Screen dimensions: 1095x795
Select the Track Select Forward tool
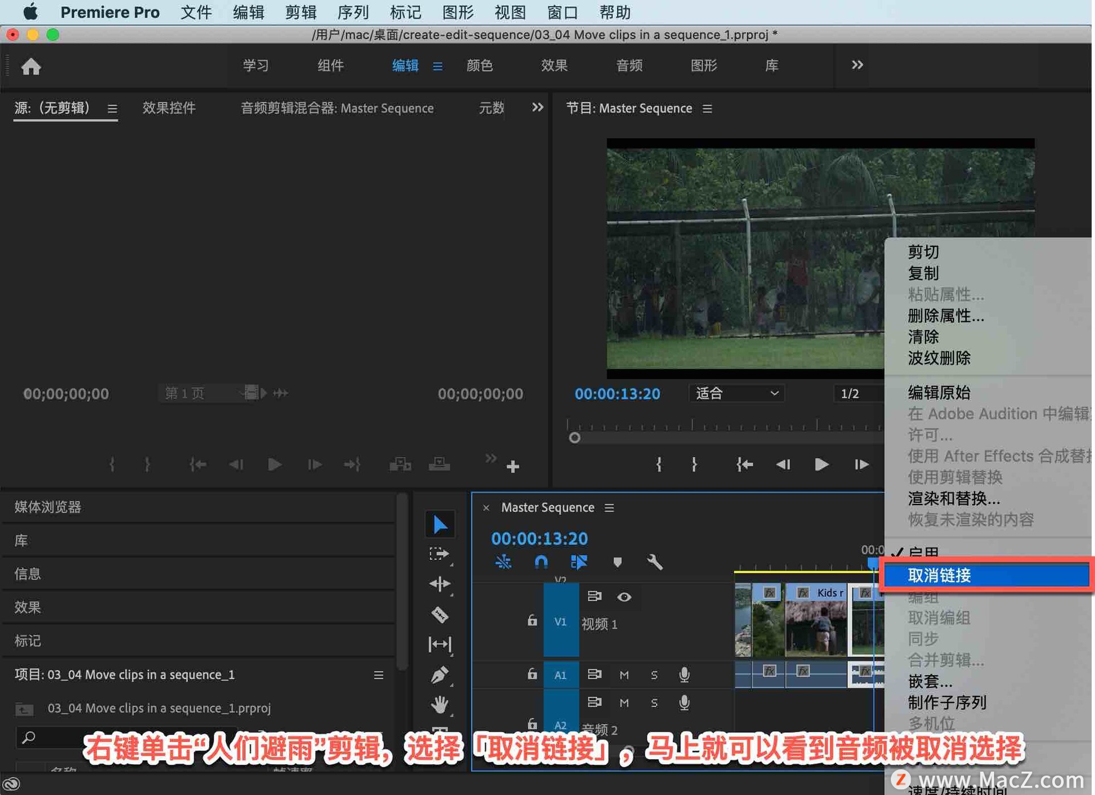pyautogui.click(x=440, y=554)
